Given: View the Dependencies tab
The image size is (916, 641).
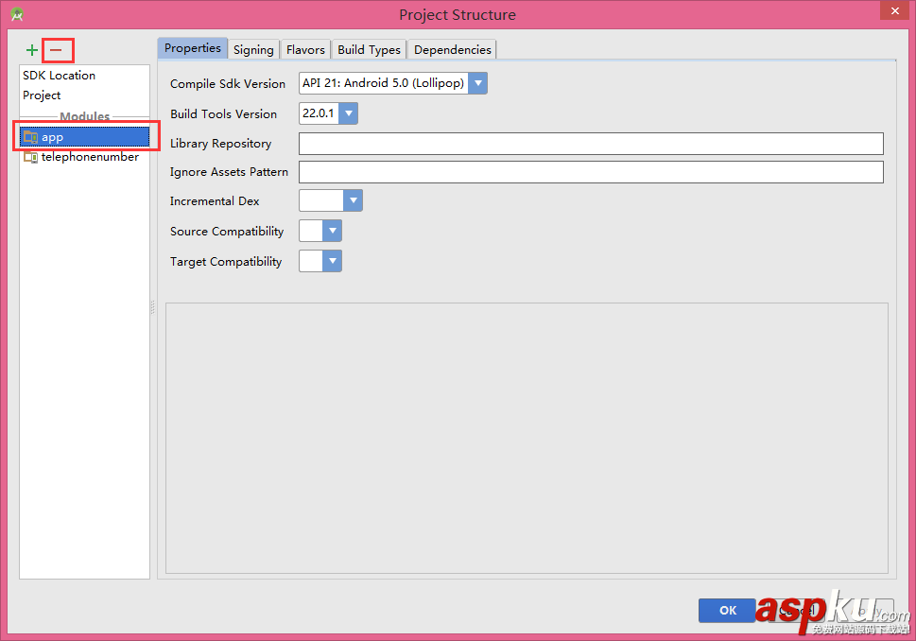Looking at the screenshot, I should (451, 48).
